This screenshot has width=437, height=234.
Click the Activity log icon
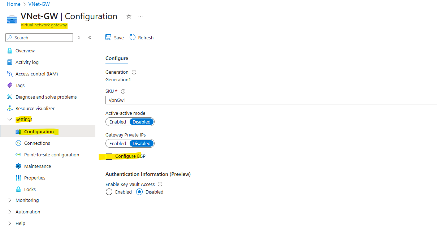click(x=10, y=62)
